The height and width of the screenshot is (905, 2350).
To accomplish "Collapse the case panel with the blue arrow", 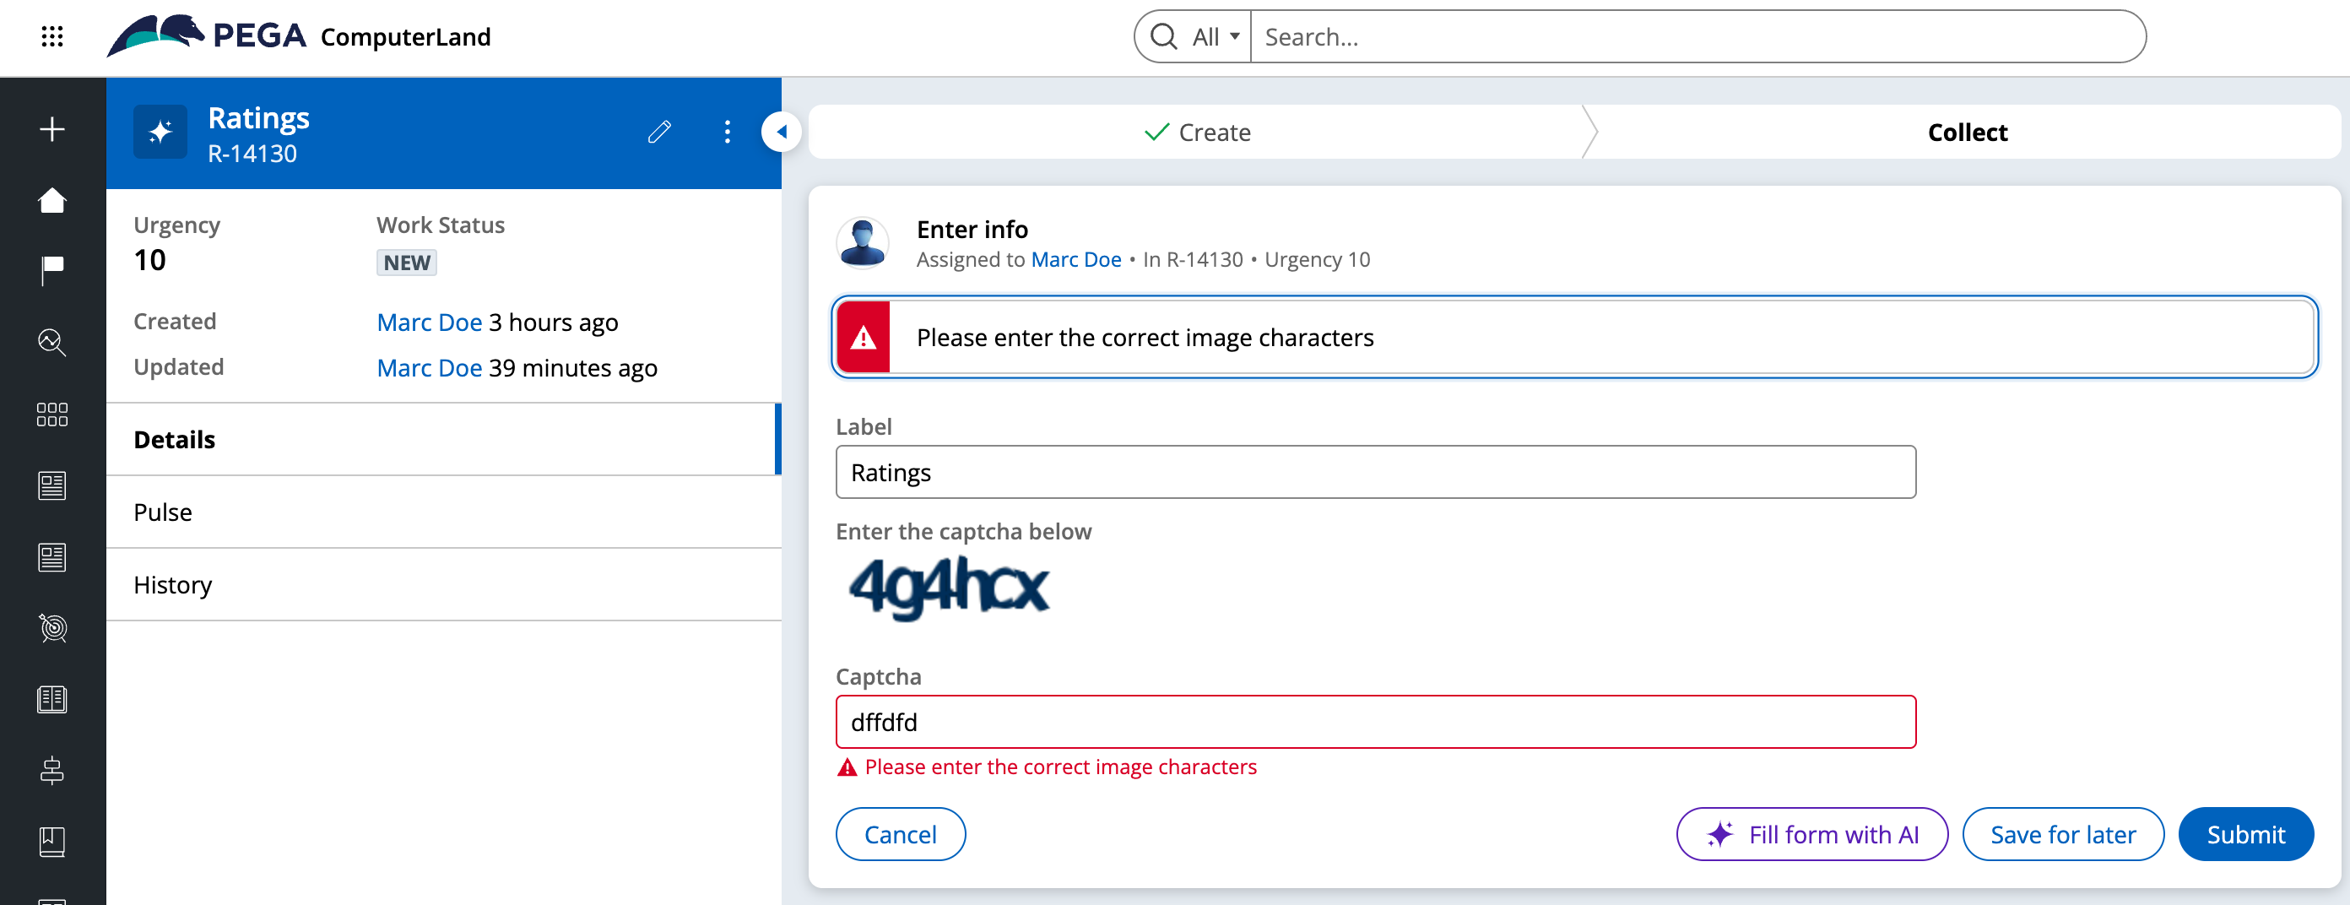I will pos(781,132).
